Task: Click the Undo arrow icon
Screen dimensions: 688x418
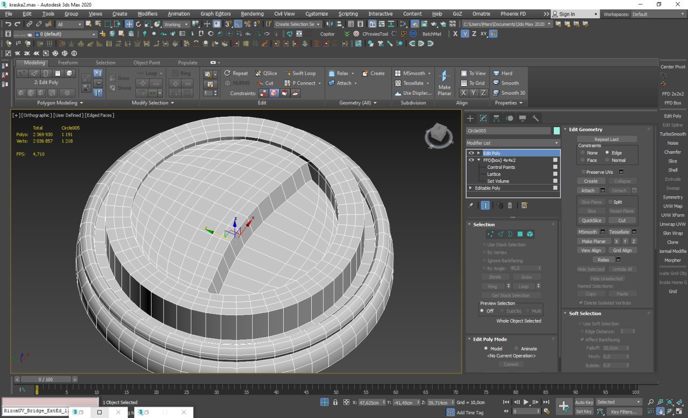Action: 8,24
